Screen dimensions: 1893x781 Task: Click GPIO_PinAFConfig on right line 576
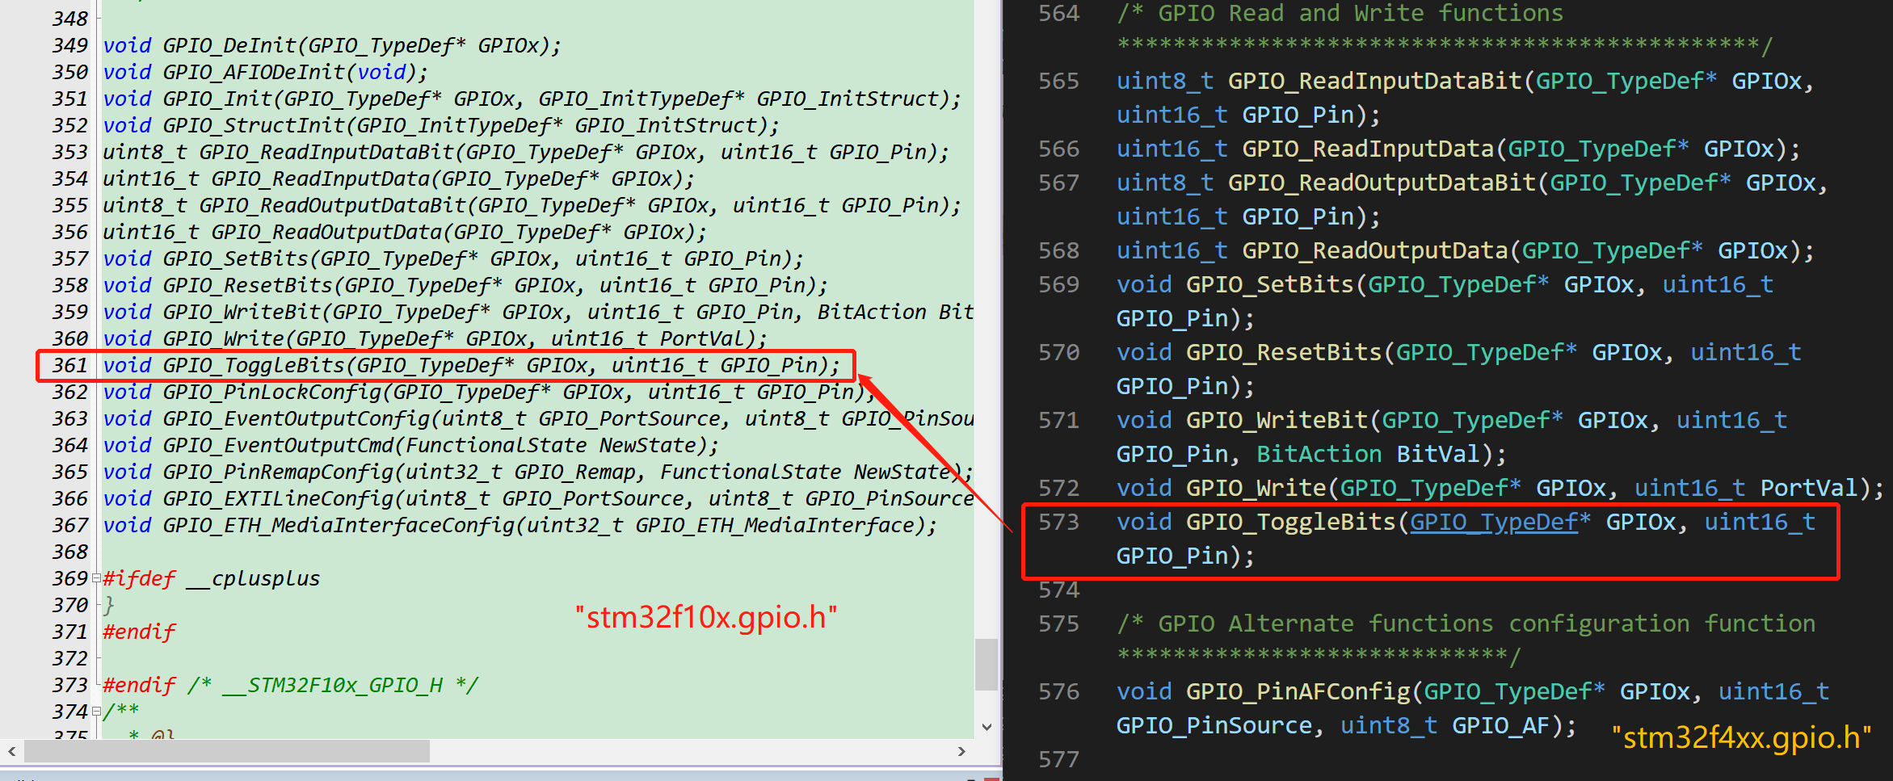(x=1298, y=691)
